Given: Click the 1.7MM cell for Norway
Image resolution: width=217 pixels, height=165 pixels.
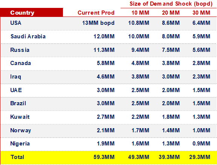Looking at the screenshot, I should [x=140, y=130].
